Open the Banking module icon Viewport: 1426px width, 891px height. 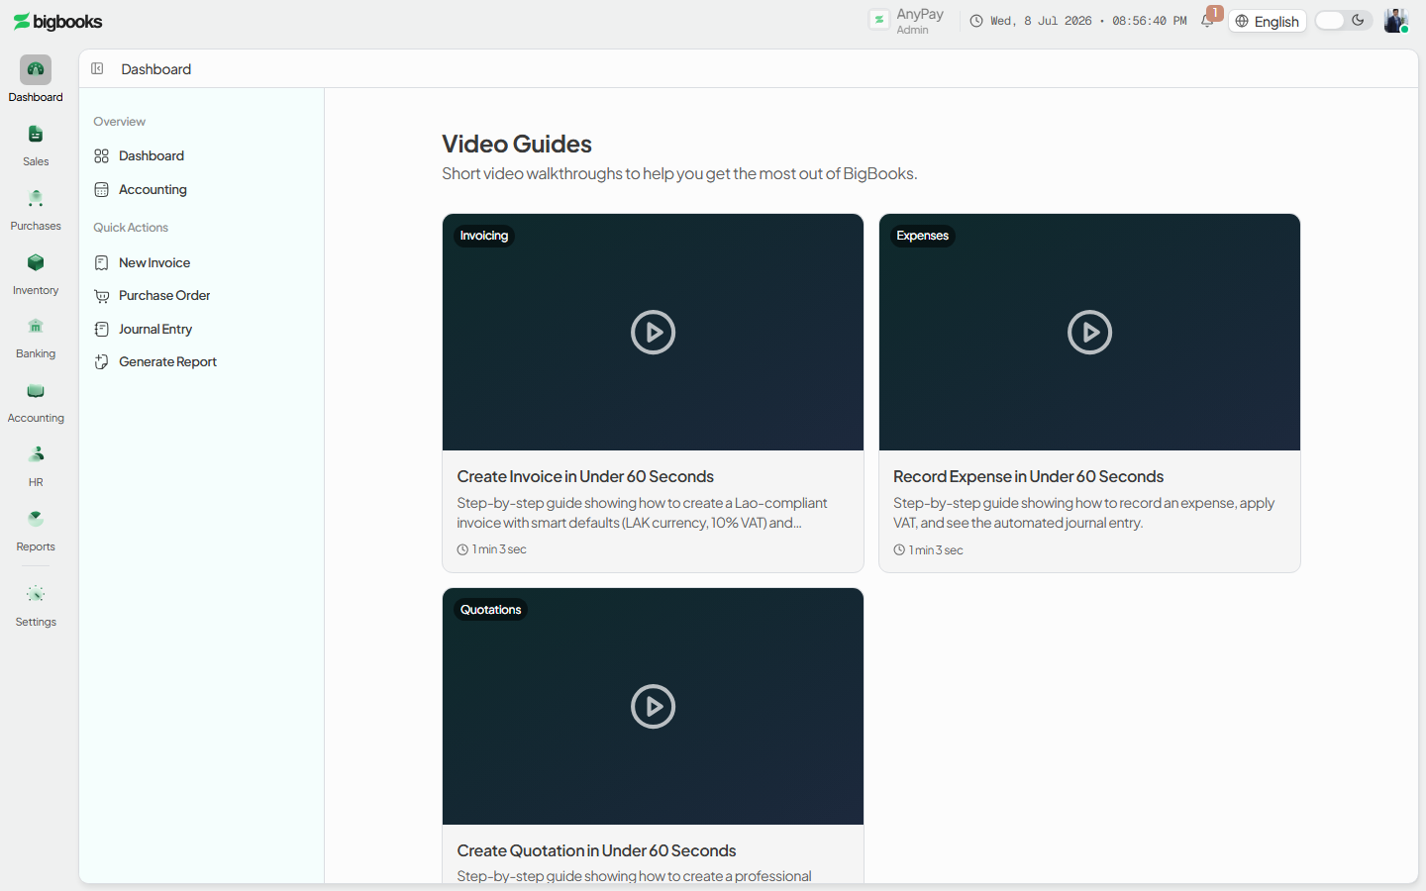[x=36, y=326]
